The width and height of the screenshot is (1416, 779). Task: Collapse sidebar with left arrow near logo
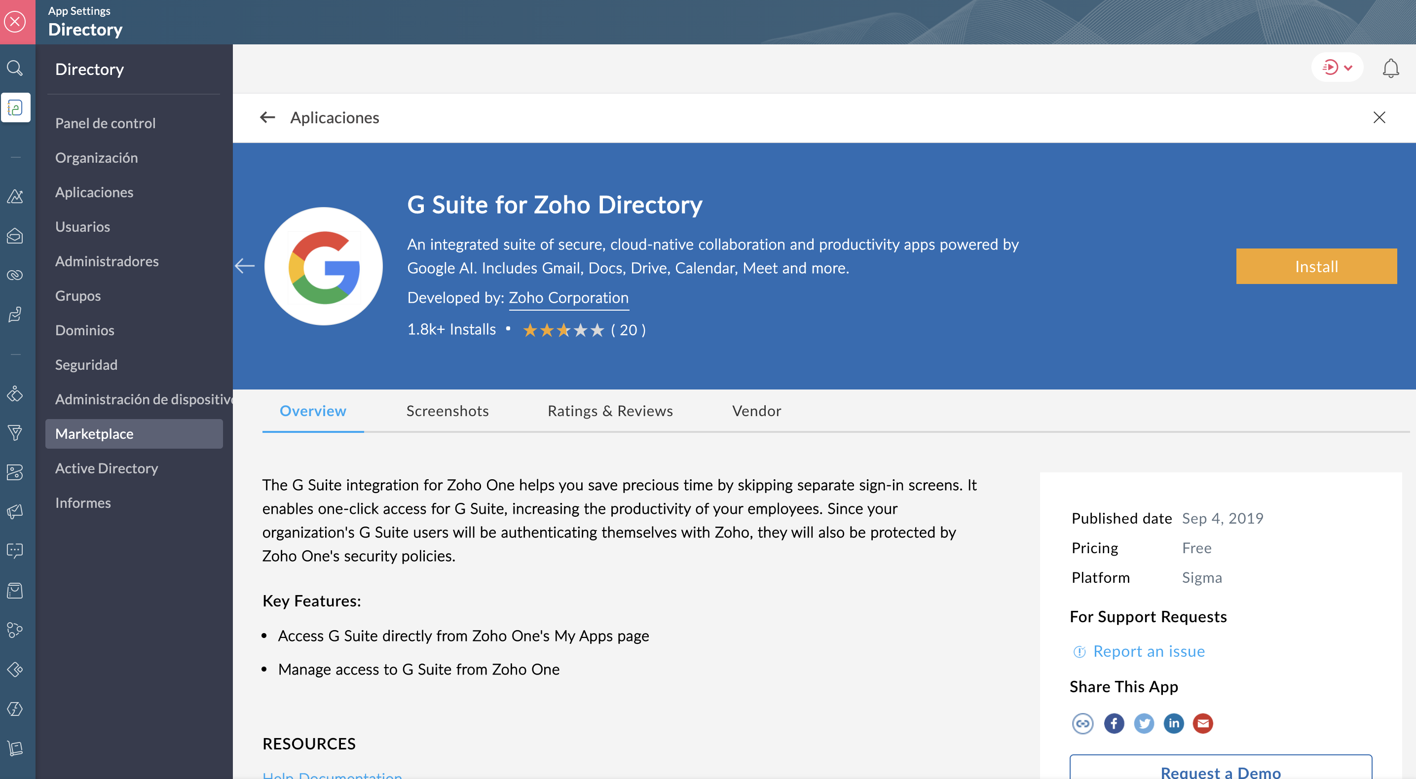(x=245, y=266)
